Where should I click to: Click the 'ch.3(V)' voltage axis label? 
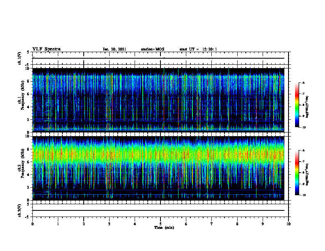coord(19,210)
